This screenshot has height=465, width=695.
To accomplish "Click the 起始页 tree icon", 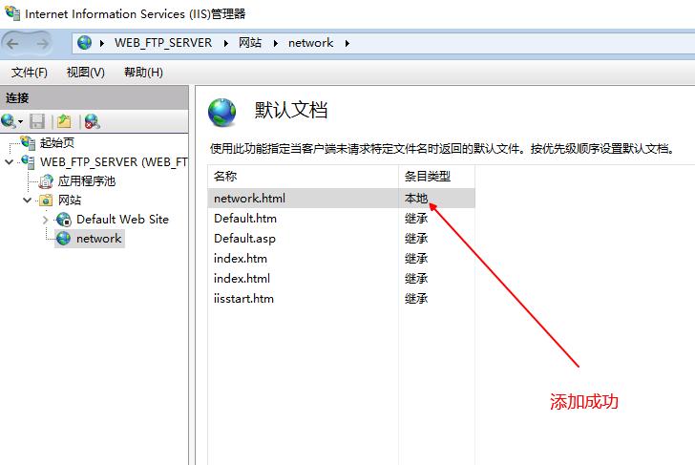I will coord(28,142).
